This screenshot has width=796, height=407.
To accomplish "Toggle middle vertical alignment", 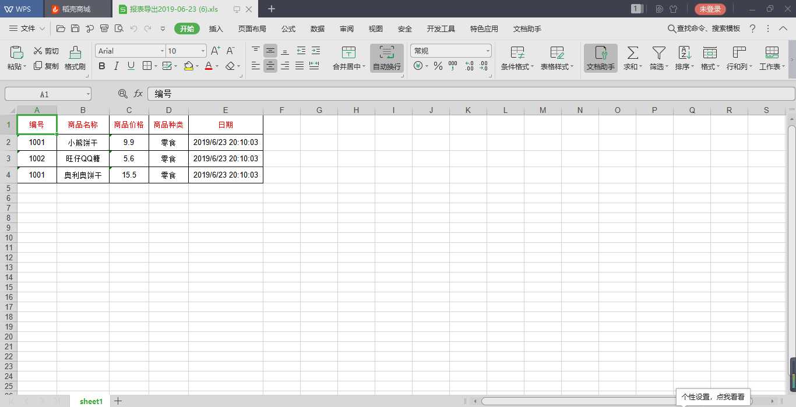I will click(x=270, y=51).
